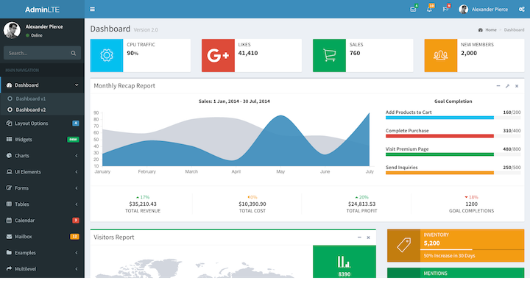
Task: Click the CPU Traffic gear icon tile
Action: point(107,55)
